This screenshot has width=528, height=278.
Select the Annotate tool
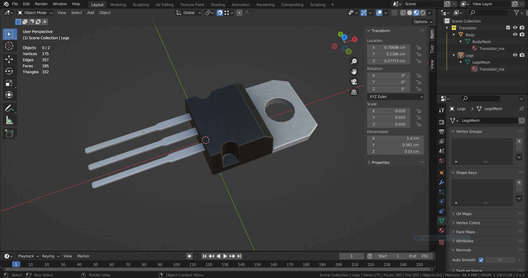(9, 108)
